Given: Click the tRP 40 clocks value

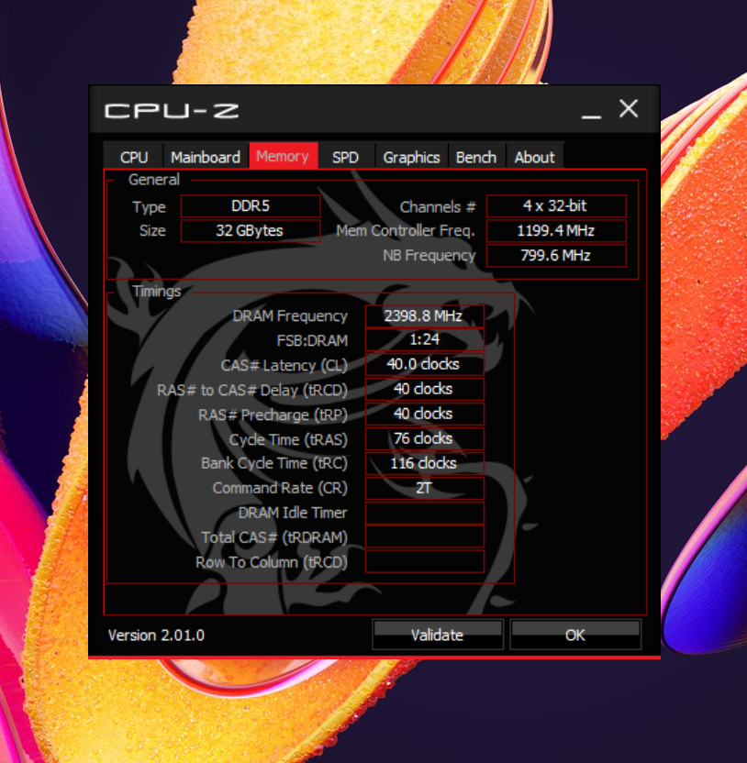Looking at the screenshot, I should tap(425, 415).
